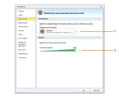Close the Paramètres dialog window
The width and height of the screenshot is (119, 98).
(101, 7)
